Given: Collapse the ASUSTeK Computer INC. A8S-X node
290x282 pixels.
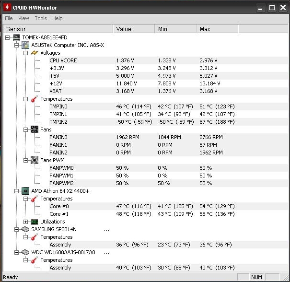Looking at the screenshot, I should click(x=16, y=45).
